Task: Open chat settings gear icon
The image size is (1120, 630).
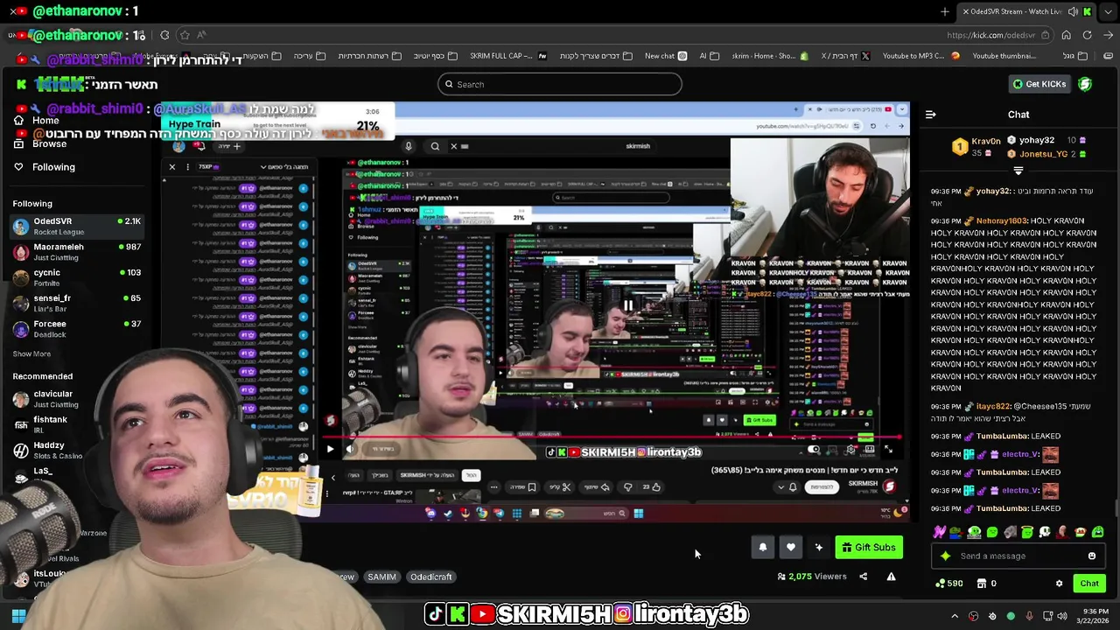Action: click(1059, 584)
